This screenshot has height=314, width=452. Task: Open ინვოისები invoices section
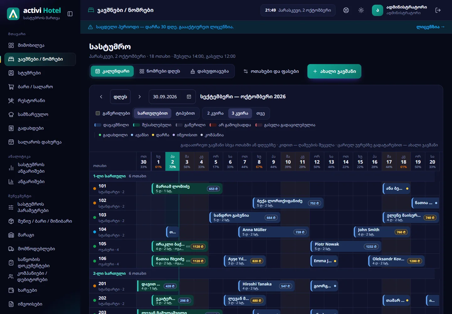[40, 304]
